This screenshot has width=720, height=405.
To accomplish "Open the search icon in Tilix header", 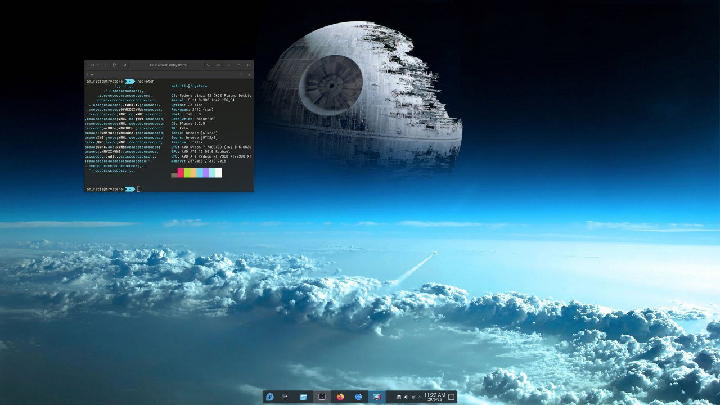I will point(209,65).
